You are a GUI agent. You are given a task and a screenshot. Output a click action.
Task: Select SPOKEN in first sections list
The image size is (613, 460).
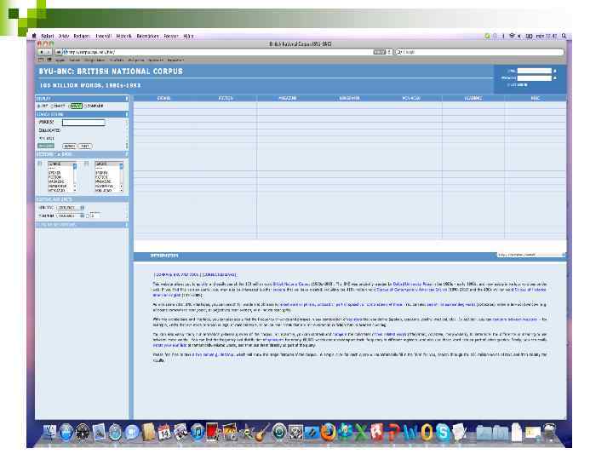click(x=54, y=173)
